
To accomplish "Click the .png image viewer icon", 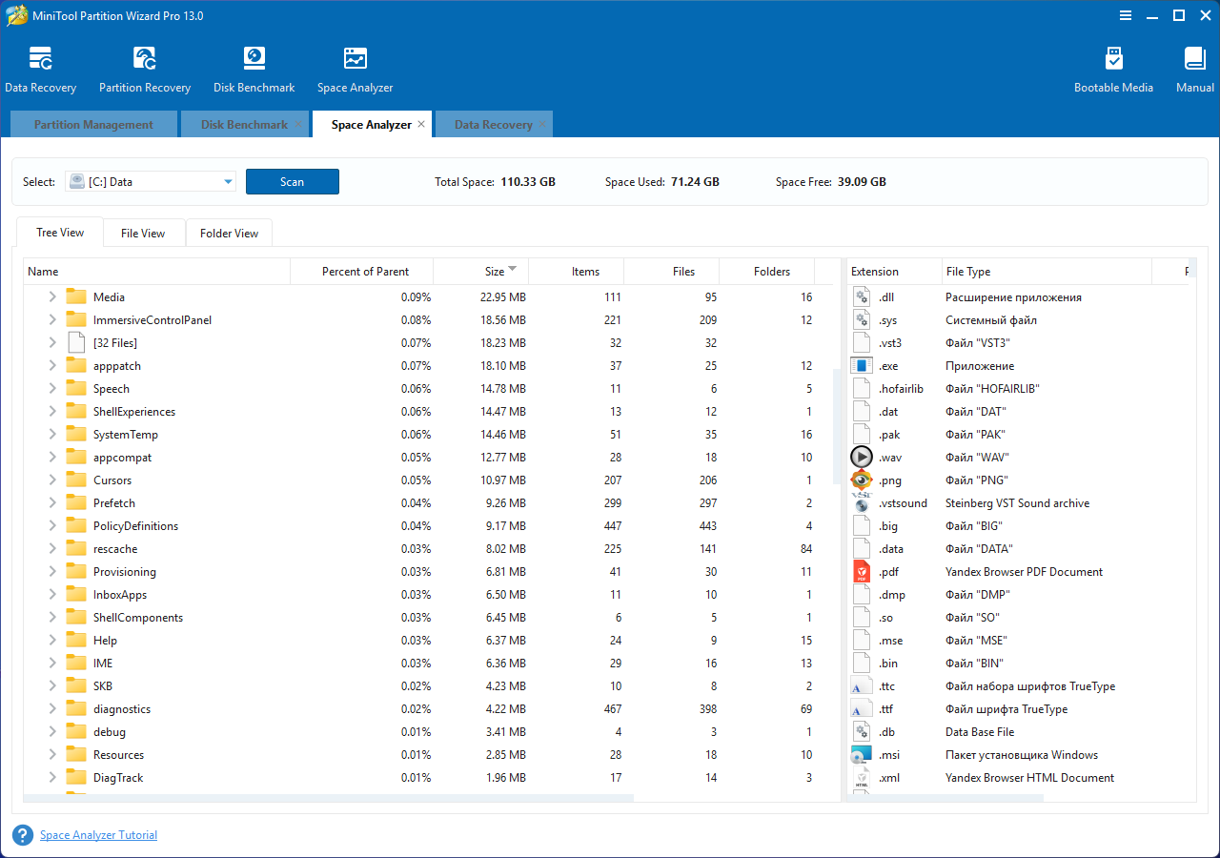I will tap(862, 480).
